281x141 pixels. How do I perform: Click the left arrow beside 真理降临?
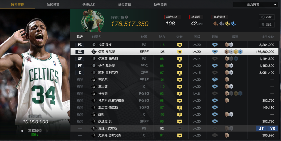coord(22,131)
